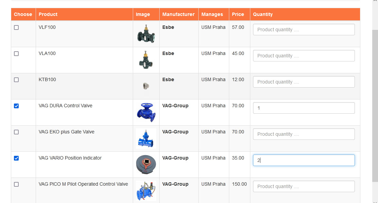
Task: Click the 150.00 price value
Action: 239,184
